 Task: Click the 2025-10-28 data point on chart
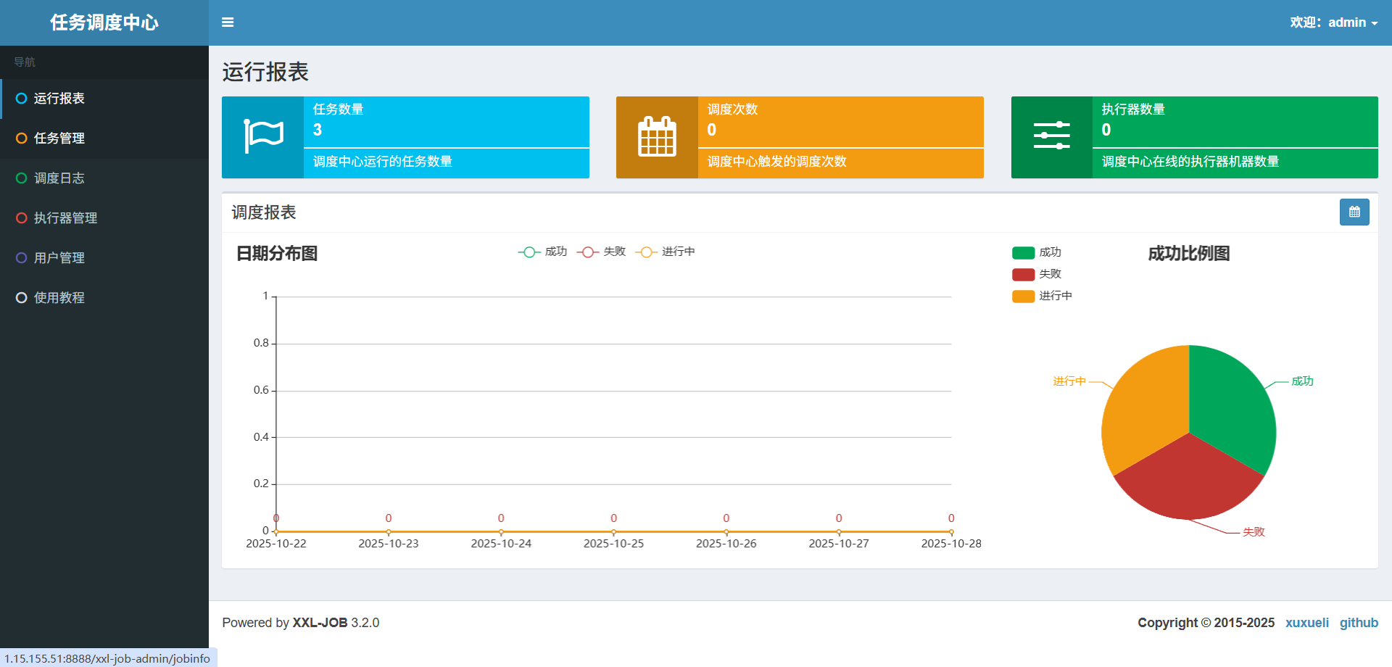pos(951,532)
